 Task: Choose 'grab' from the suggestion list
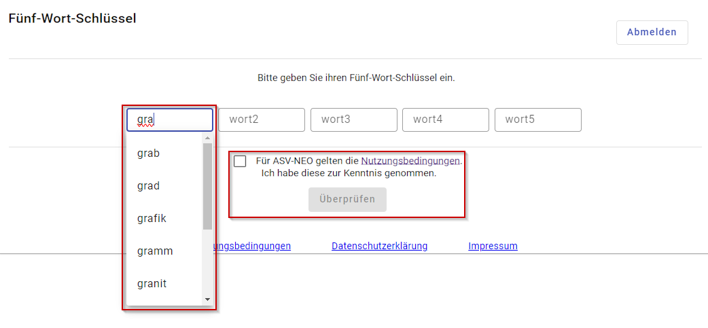pyautogui.click(x=164, y=153)
